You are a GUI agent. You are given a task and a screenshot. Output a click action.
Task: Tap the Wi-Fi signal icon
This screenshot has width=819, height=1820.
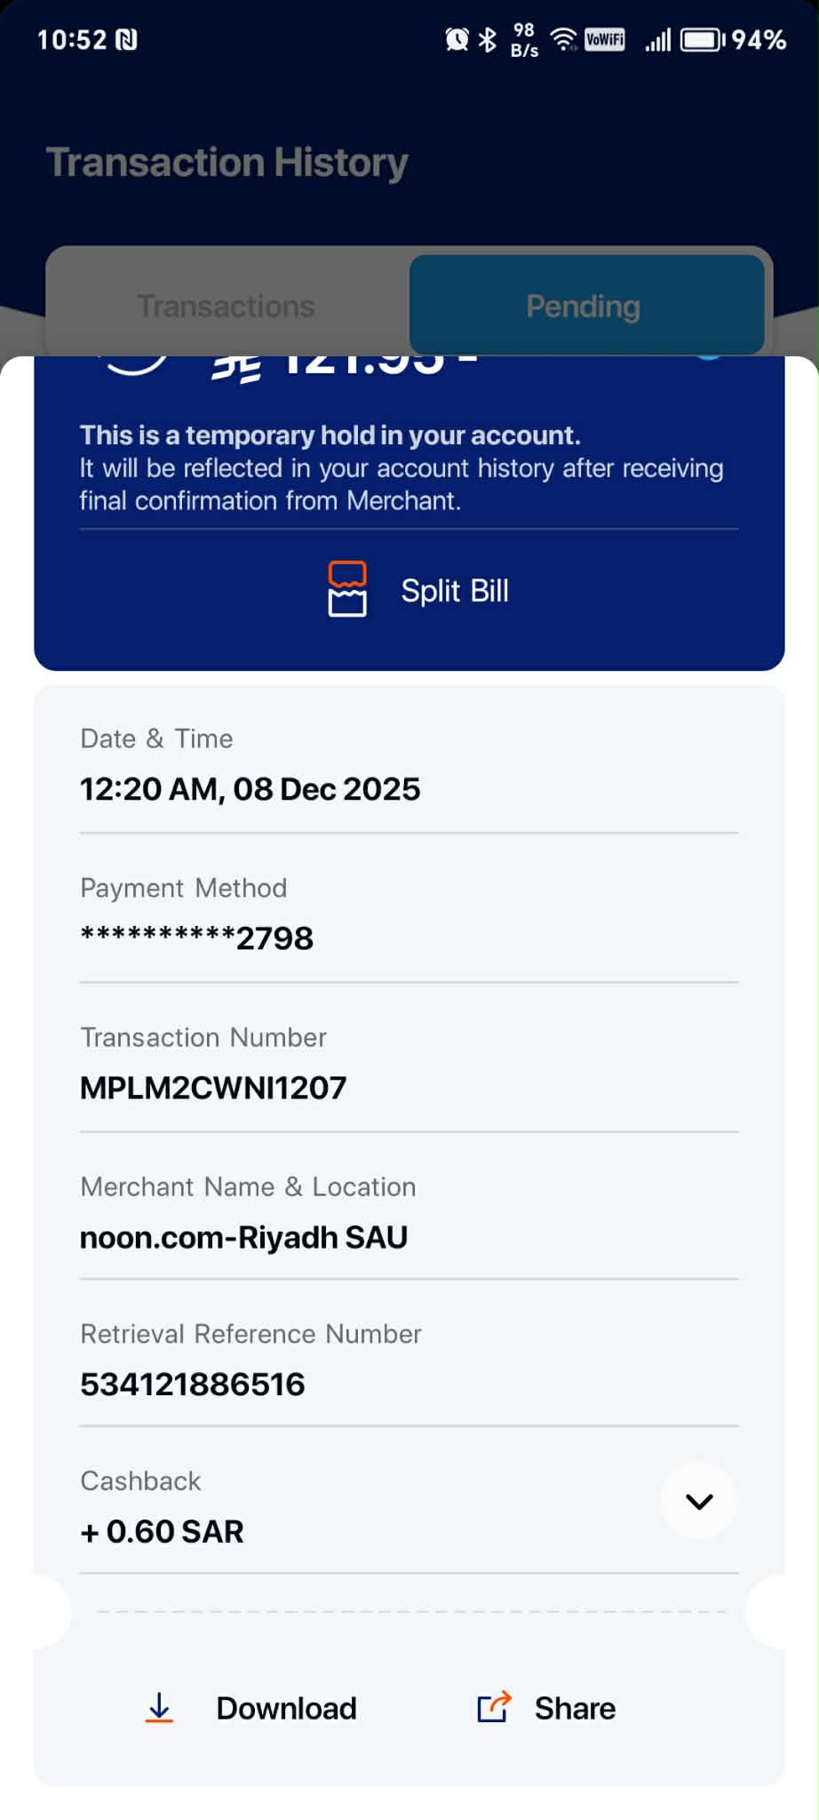tap(563, 39)
